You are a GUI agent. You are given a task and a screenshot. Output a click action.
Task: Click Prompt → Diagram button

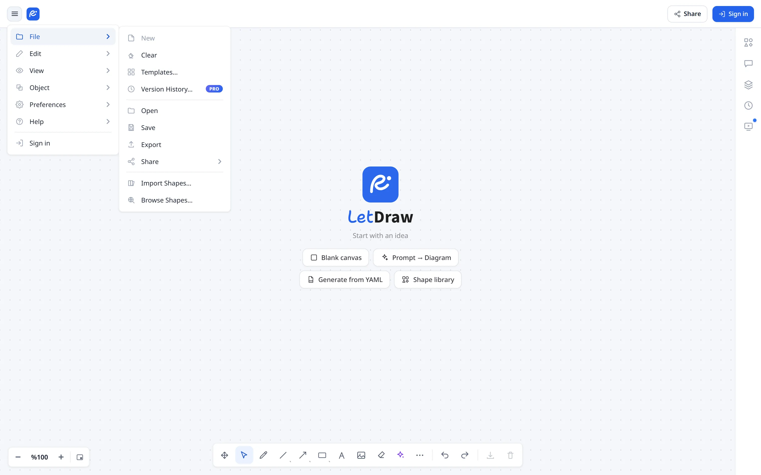pyautogui.click(x=416, y=257)
